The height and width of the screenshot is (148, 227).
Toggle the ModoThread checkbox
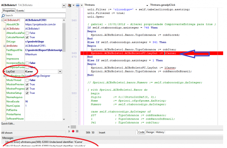point(27,80)
